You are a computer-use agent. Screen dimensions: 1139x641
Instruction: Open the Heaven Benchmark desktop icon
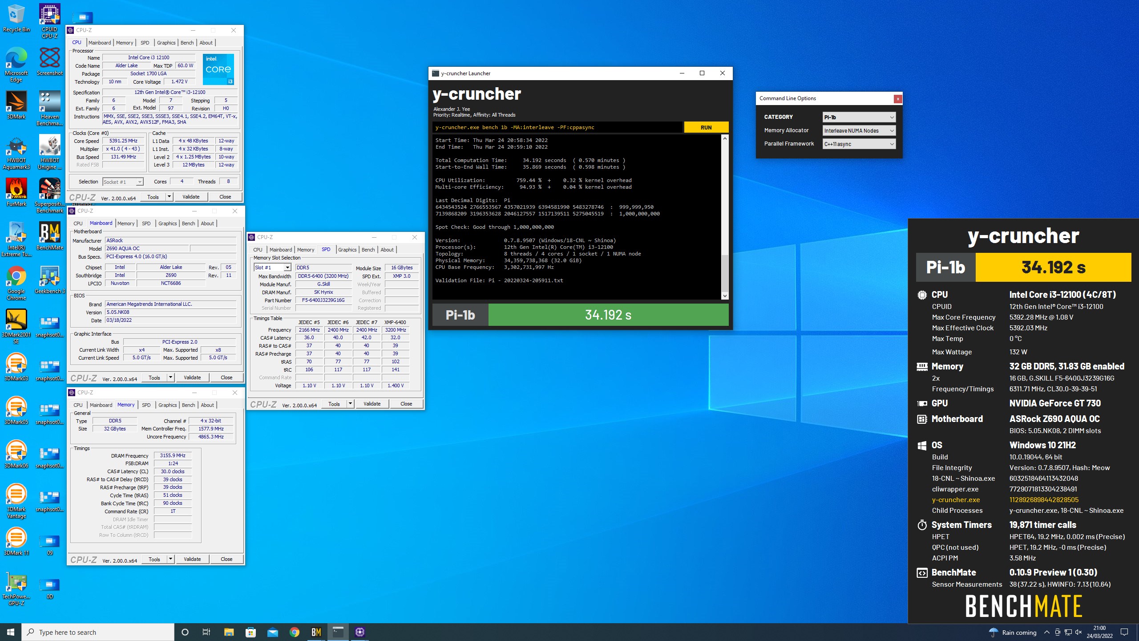click(49, 109)
